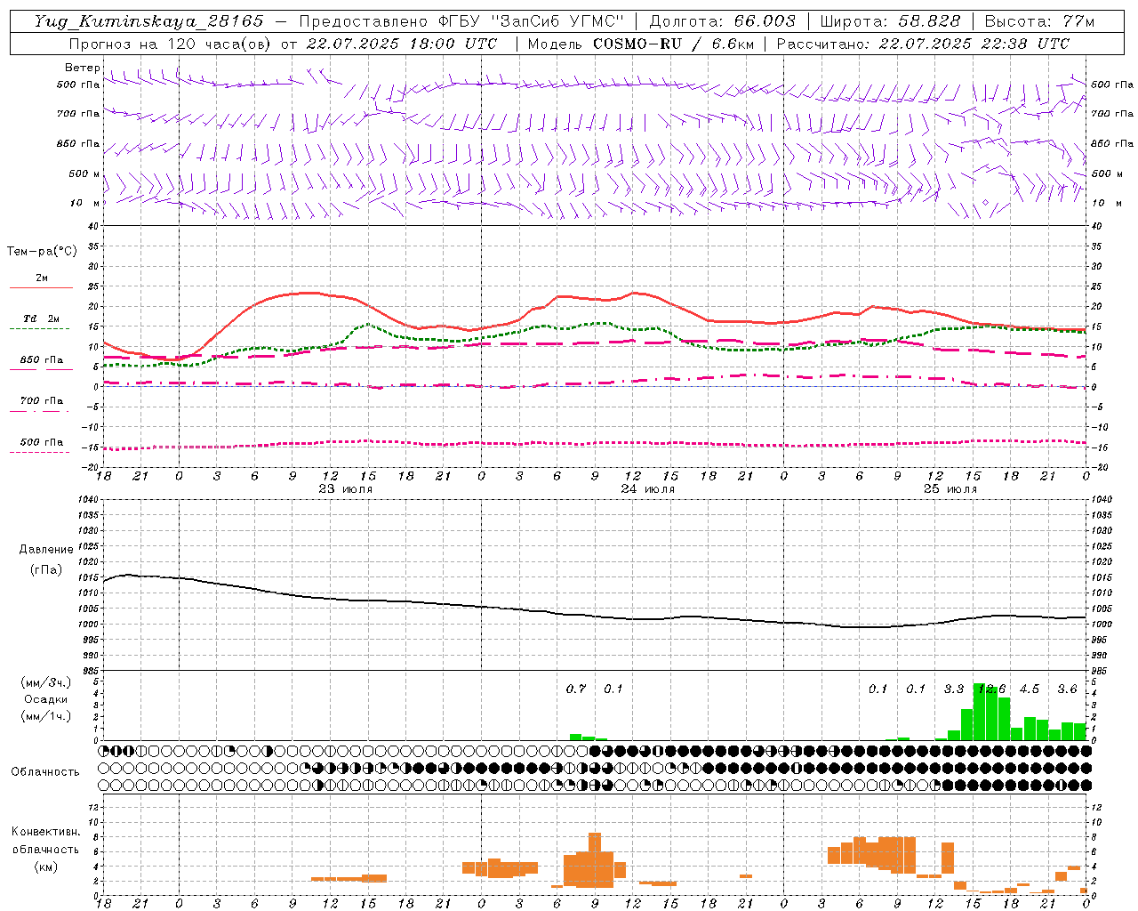Click the (мм/3ч.) precipitation unit label
The height and width of the screenshot is (911, 1138).
coord(46,682)
